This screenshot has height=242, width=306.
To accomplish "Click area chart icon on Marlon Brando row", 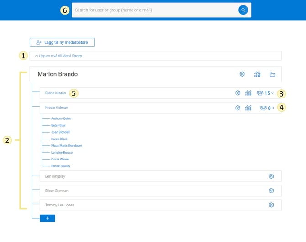I will pyautogui.click(x=273, y=74).
